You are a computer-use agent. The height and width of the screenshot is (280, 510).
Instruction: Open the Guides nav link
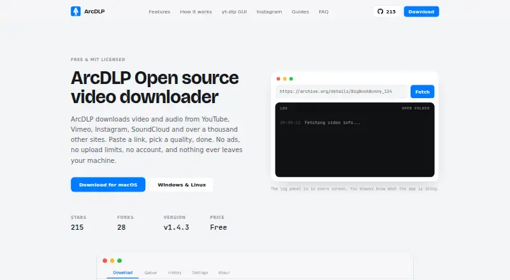point(300,11)
